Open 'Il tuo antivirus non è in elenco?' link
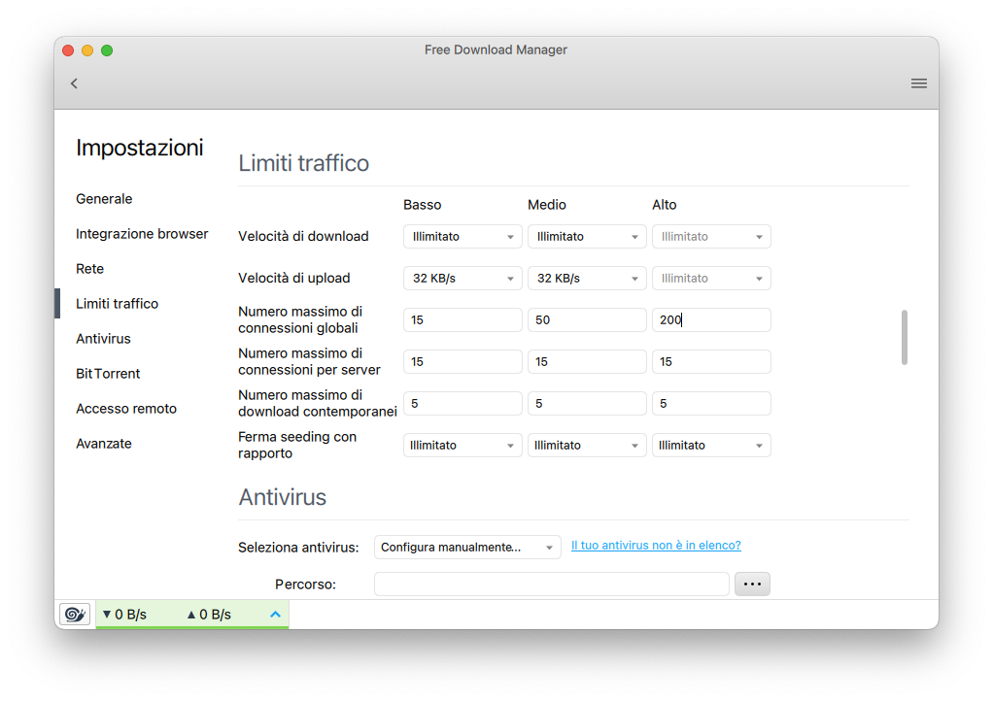This screenshot has height=701, width=993. tap(656, 546)
